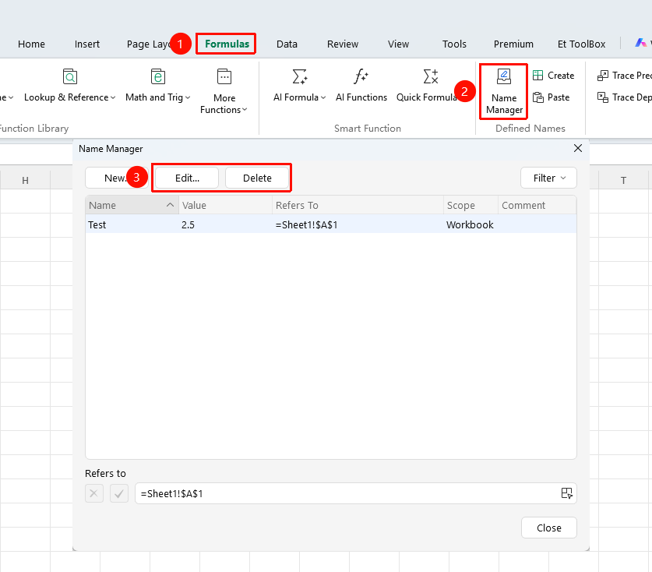This screenshot has width=652, height=572.
Task: Open Name Manager in the ribbon
Action: click(x=503, y=91)
